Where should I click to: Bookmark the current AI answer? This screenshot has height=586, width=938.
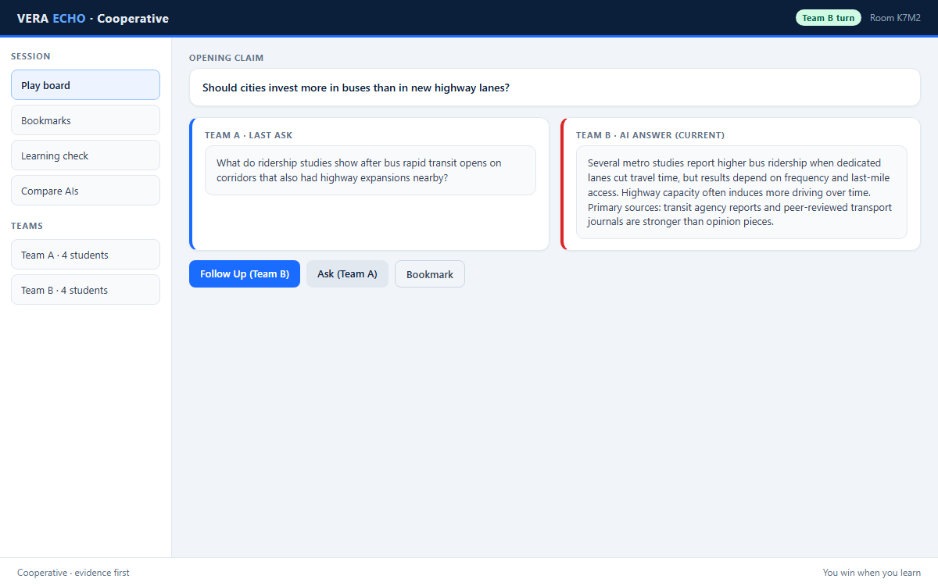coord(430,274)
